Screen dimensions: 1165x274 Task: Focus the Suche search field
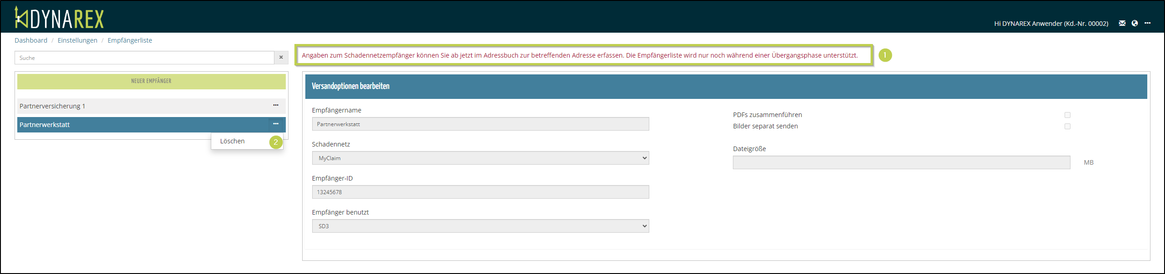tap(144, 58)
